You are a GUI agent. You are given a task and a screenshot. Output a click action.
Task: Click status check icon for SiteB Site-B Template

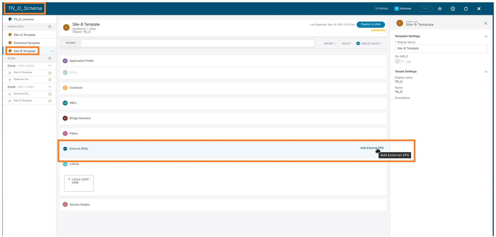click(50, 101)
